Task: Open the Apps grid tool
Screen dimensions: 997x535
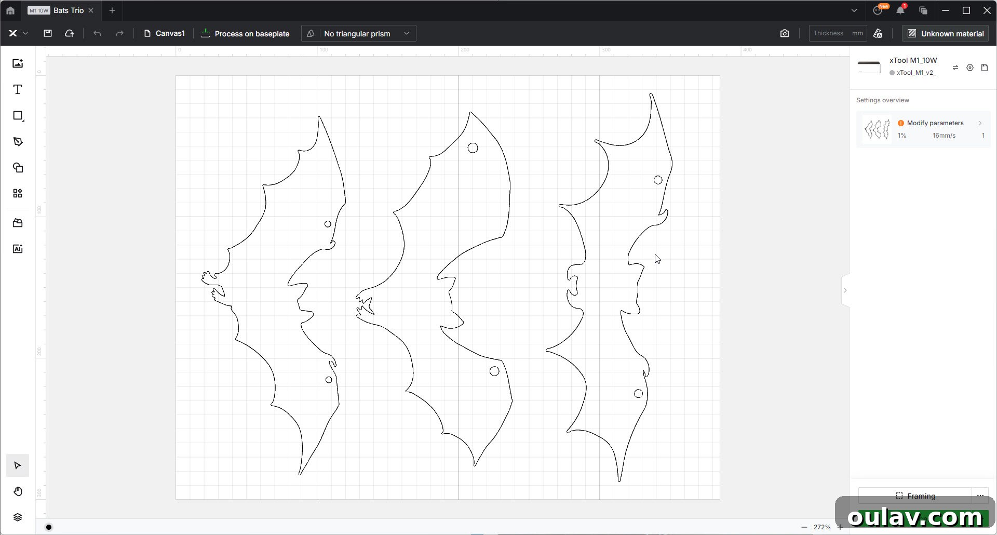Action: pyautogui.click(x=18, y=193)
